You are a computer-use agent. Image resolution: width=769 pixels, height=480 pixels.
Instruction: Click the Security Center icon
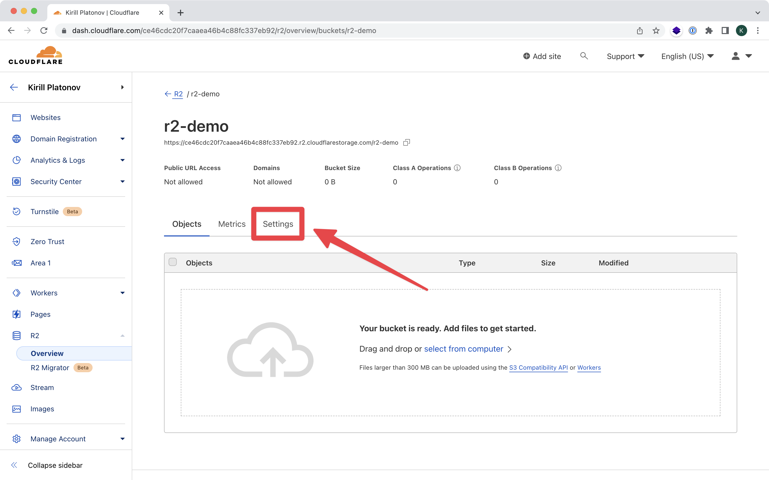(x=17, y=181)
